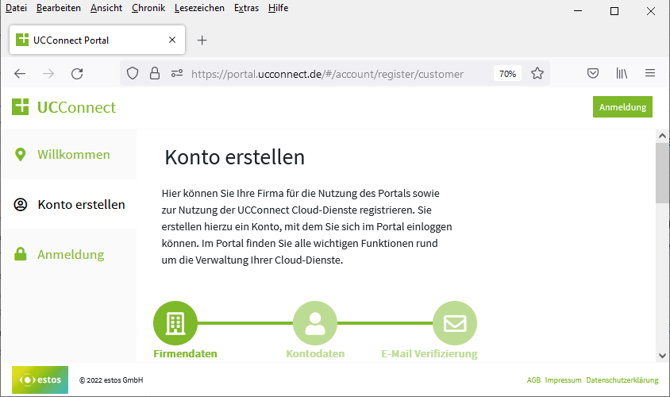This screenshot has height=397, width=670.
Task: Click the UCConnect logo in header
Action: point(64,107)
